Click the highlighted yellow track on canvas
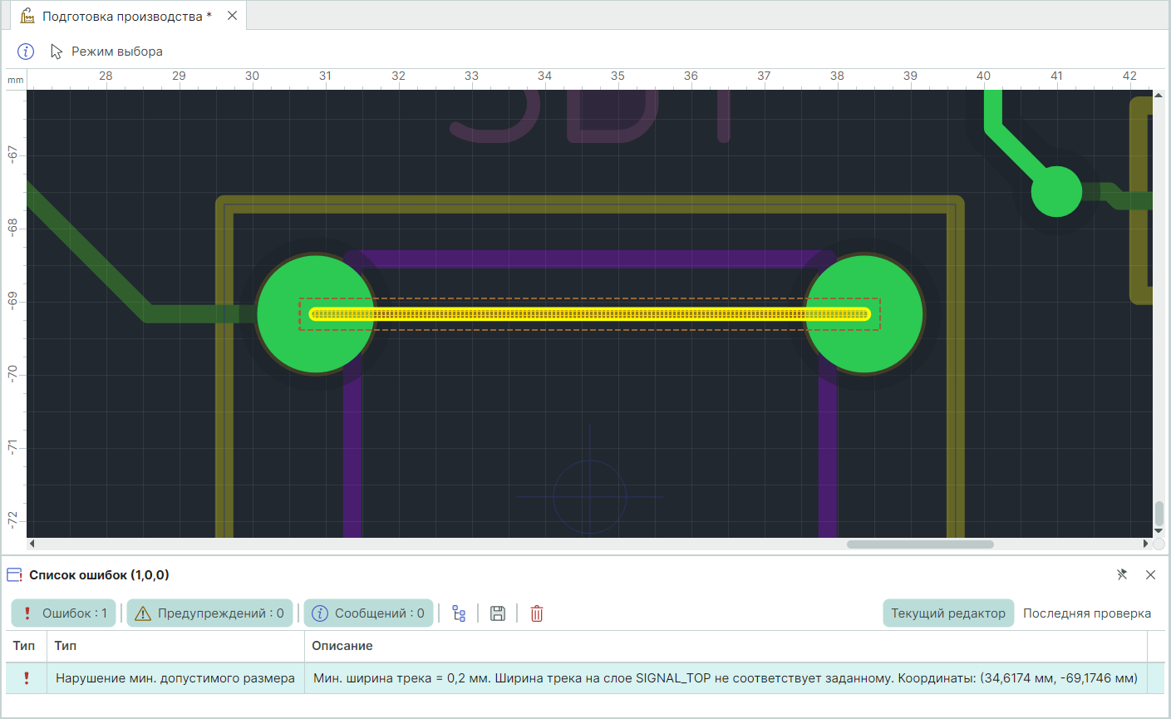Viewport: 1171px width, 719px height. point(590,314)
